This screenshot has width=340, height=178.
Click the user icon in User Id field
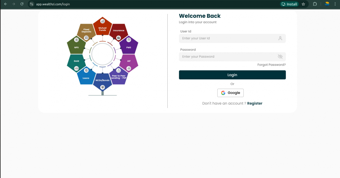tap(280, 38)
